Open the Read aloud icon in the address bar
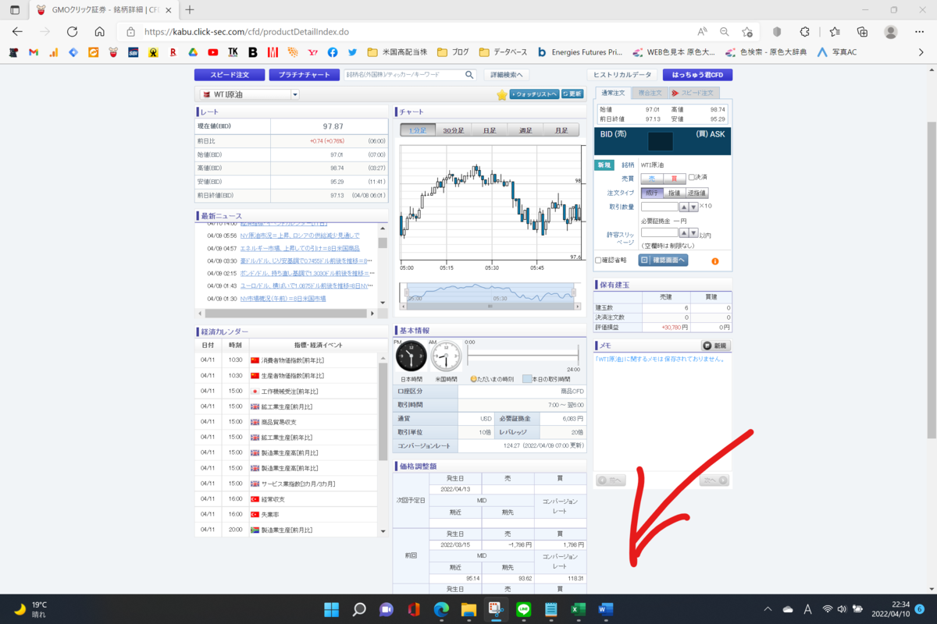This screenshot has height=624, width=937. (x=702, y=31)
